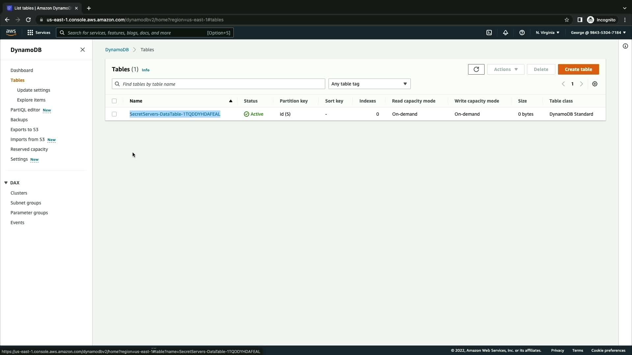Screen dimensions: 632x355
Task: Click the Find tables search field
Action: coord(218,84)
